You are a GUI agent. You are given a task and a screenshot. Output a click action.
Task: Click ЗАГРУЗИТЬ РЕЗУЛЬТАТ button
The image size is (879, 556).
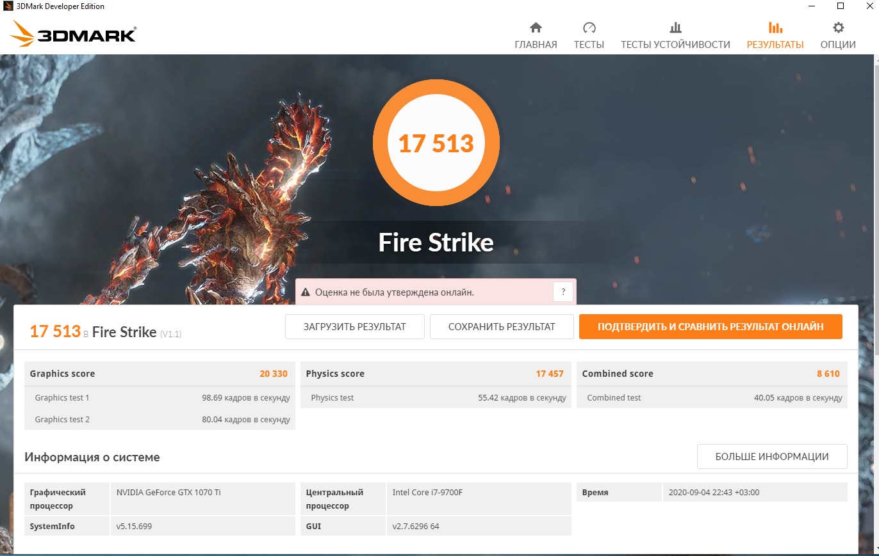pyautogui.click(x=355, y=326)
